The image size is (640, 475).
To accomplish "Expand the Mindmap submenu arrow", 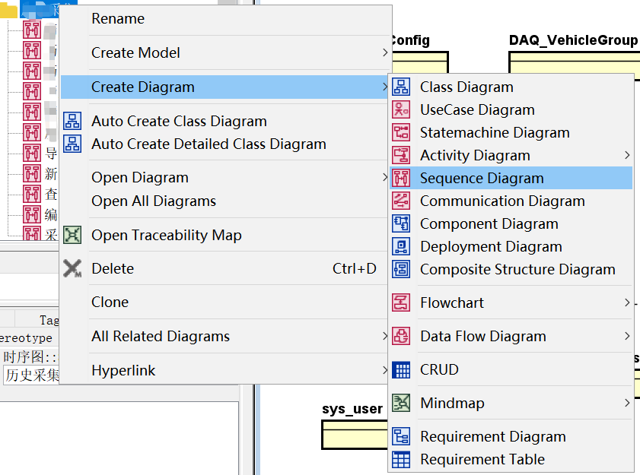I will coord(627,404).
